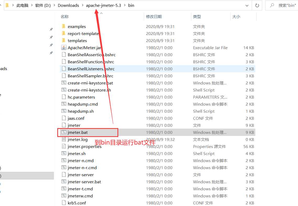This screenshot has height=206, width=298.
Task: Click the jmeter-n.cmd script icon
Action: coord(64,160)
